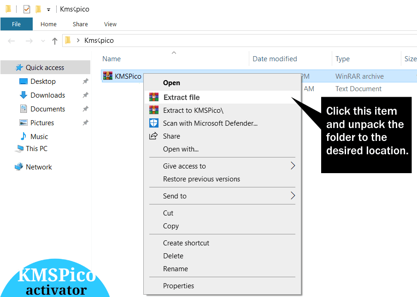This screenshot has width=417, height=297.
Task: Select the KMSPico archive file name
Action: tap(128, 76)
